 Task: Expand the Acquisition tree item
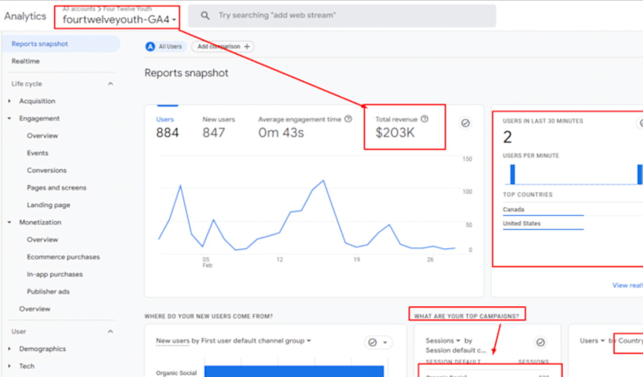(x=9, y=101)
